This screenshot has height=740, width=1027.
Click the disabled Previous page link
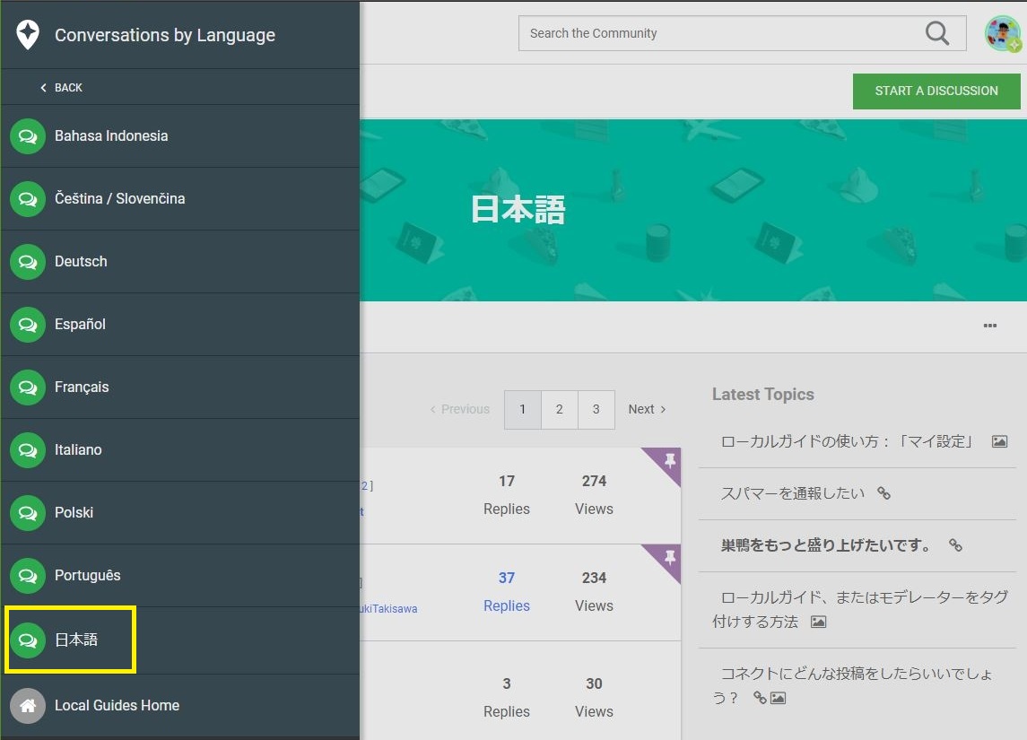point(460,409)
